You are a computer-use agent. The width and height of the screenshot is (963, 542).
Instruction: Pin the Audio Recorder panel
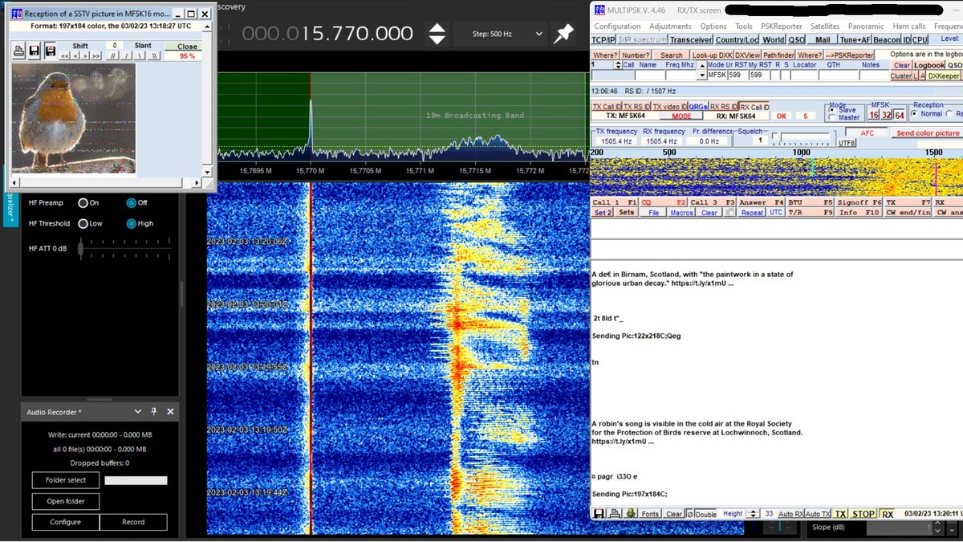pyautogui.click(x=154, y=411)
